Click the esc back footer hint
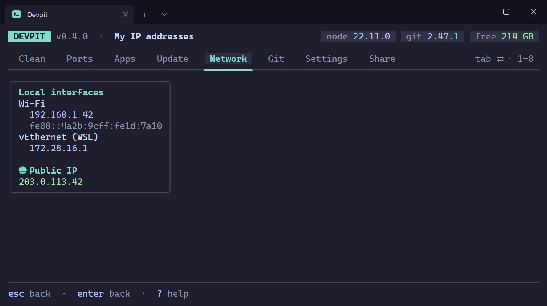The width and height of the screenshot is (547, 306). pyautogui.click(x=29, y=294)
